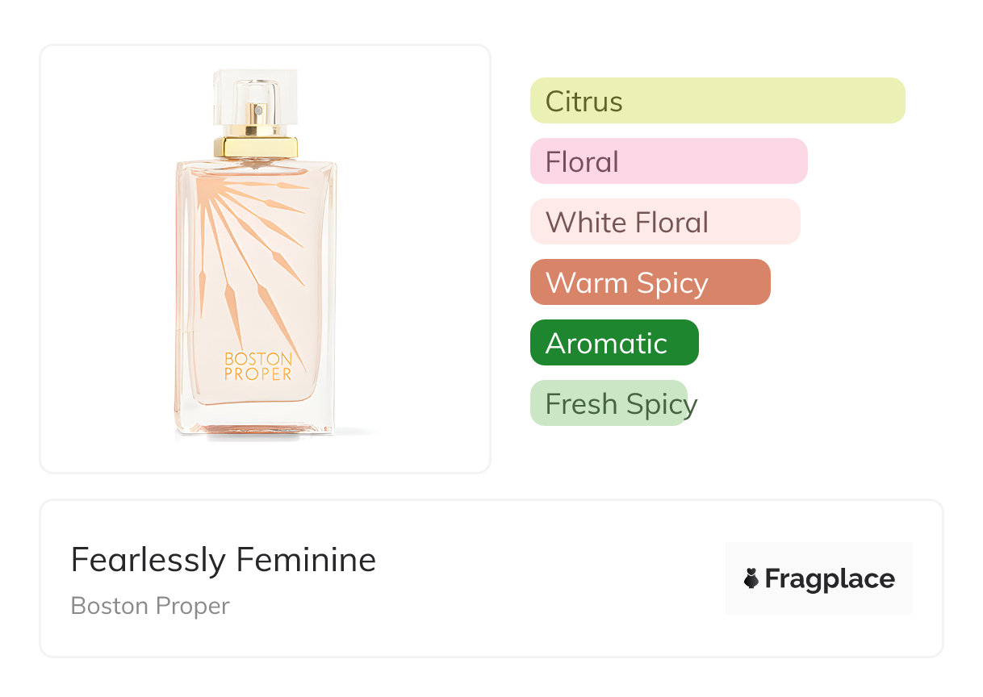Click the gold collar on the bottle
The width and height of the screenshot is (983, 697).
pyautogui.click(x=255, y=148)
